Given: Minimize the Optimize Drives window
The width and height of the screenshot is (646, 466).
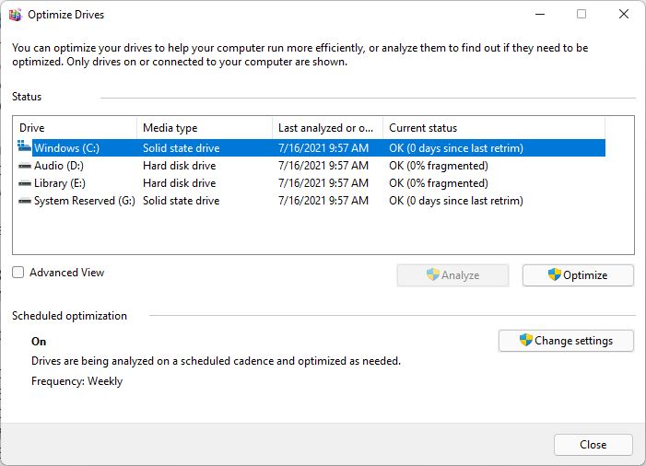Looking at the screenshot, I should pos(539,15).
